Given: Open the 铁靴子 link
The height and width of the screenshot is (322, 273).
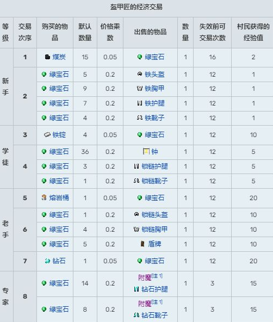Looking at the screenshot, I should (154, 117).
